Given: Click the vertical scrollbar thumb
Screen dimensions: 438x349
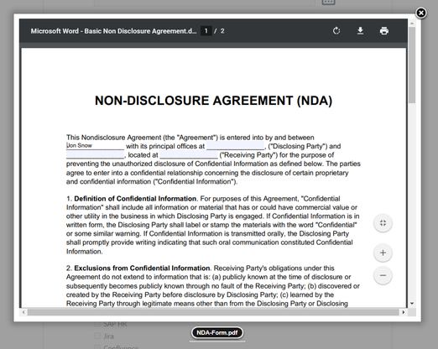Looking at the screenshot, I should (x=412, y=65).
